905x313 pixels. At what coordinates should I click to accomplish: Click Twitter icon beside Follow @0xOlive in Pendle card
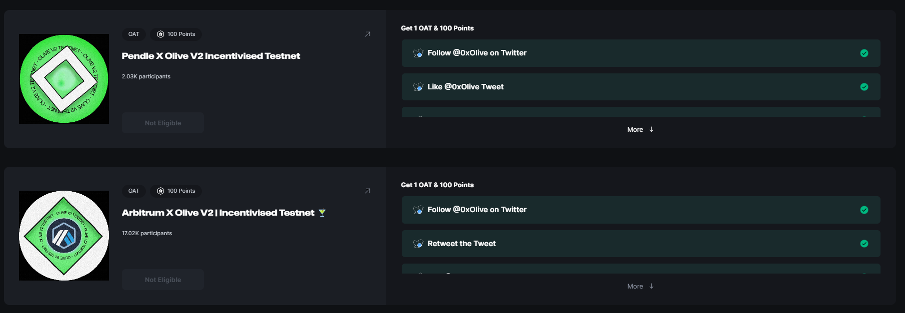418,53
